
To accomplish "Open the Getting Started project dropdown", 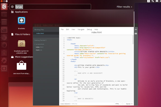I will coord(41,40).
